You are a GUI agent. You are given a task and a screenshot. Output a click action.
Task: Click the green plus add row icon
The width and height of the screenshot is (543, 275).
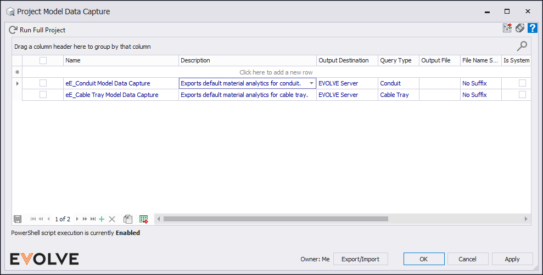[102, 219]
